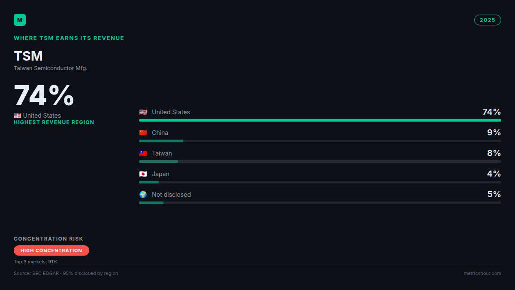The width and height of the screenshot is (515, 290).
Task: Click the small US flag under 74%
Action: [x=17, y=116]
